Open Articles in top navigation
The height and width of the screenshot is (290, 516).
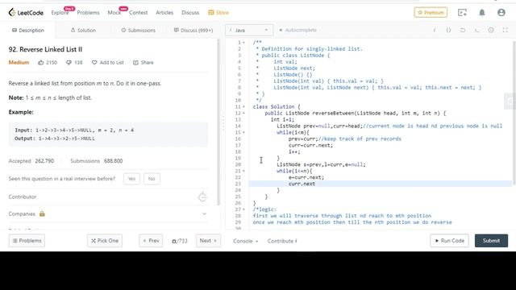coord(164,13)
